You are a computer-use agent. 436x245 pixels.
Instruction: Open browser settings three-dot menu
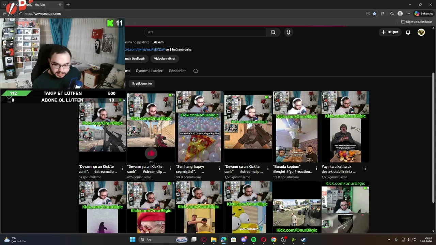(x=408, y=14)
